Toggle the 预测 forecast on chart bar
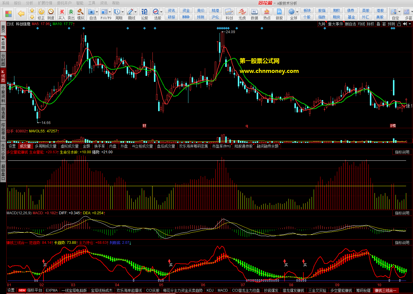The height and width of the screenshot is (294, 413). [391, 24]
